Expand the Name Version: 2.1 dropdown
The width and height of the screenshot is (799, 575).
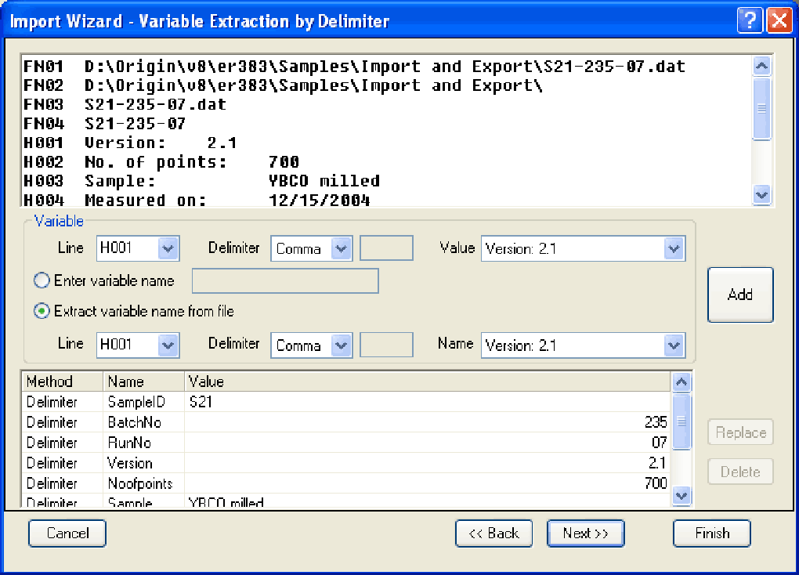674,345
